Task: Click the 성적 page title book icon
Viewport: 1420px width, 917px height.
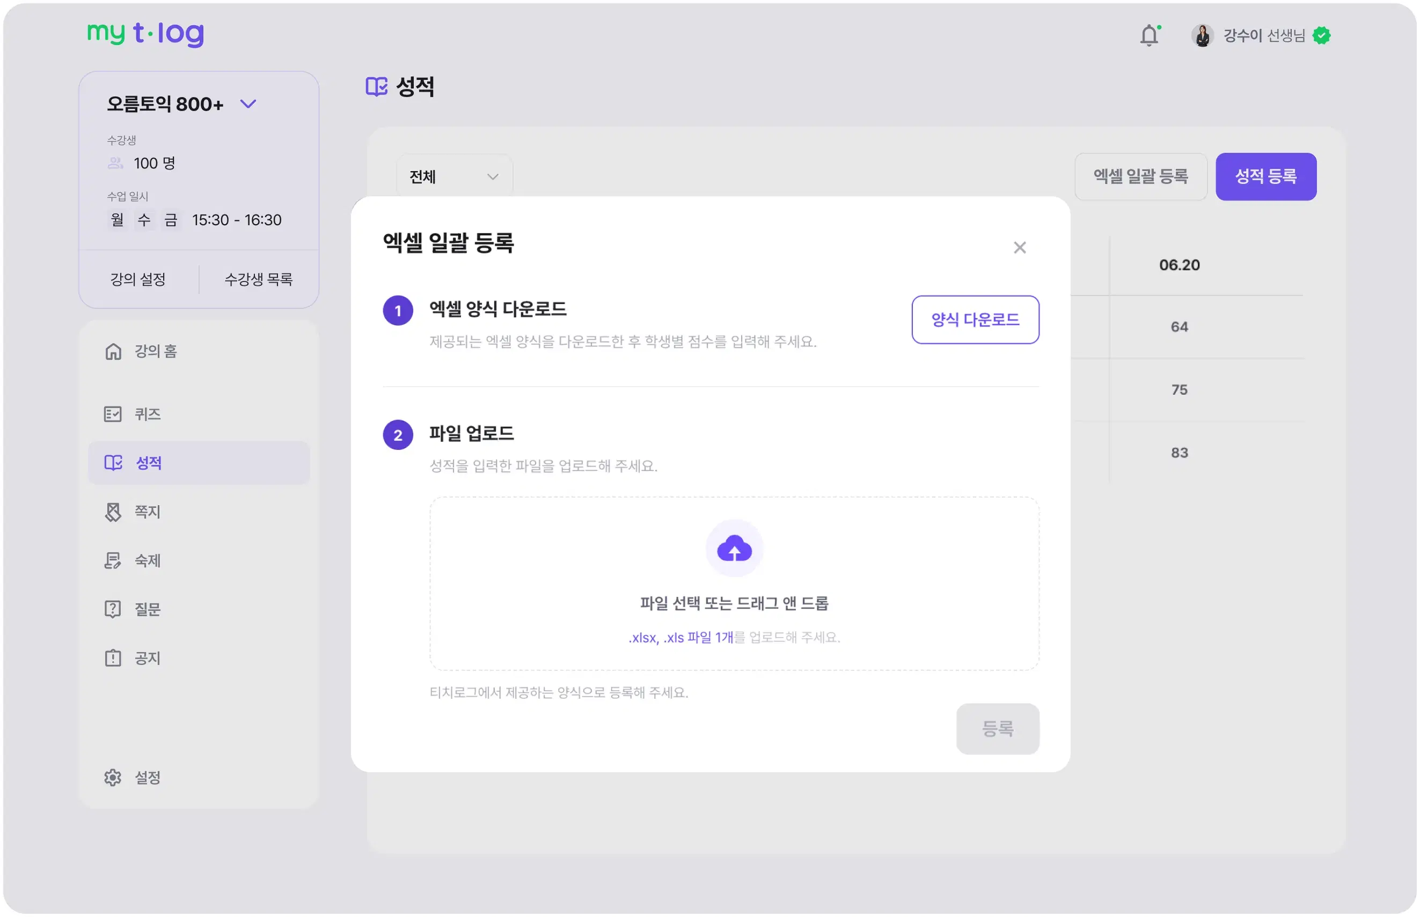Action: click(376, 87)
